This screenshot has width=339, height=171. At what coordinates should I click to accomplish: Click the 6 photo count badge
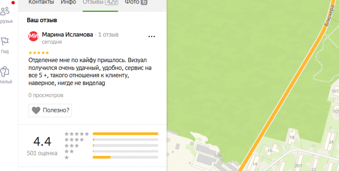pyautogui.click(x=144, y=2)
